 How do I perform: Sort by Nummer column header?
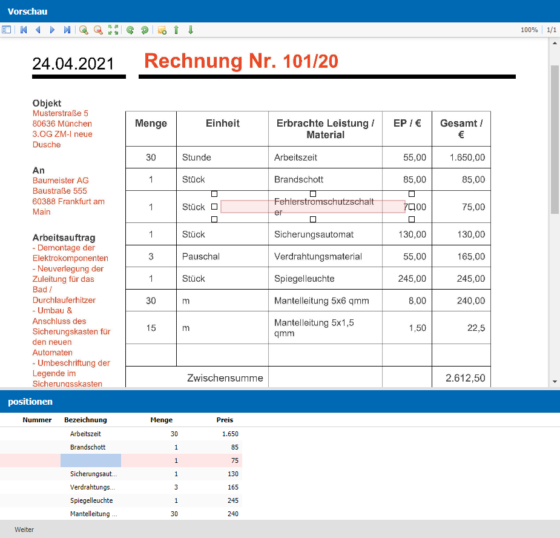click(37, 420)
